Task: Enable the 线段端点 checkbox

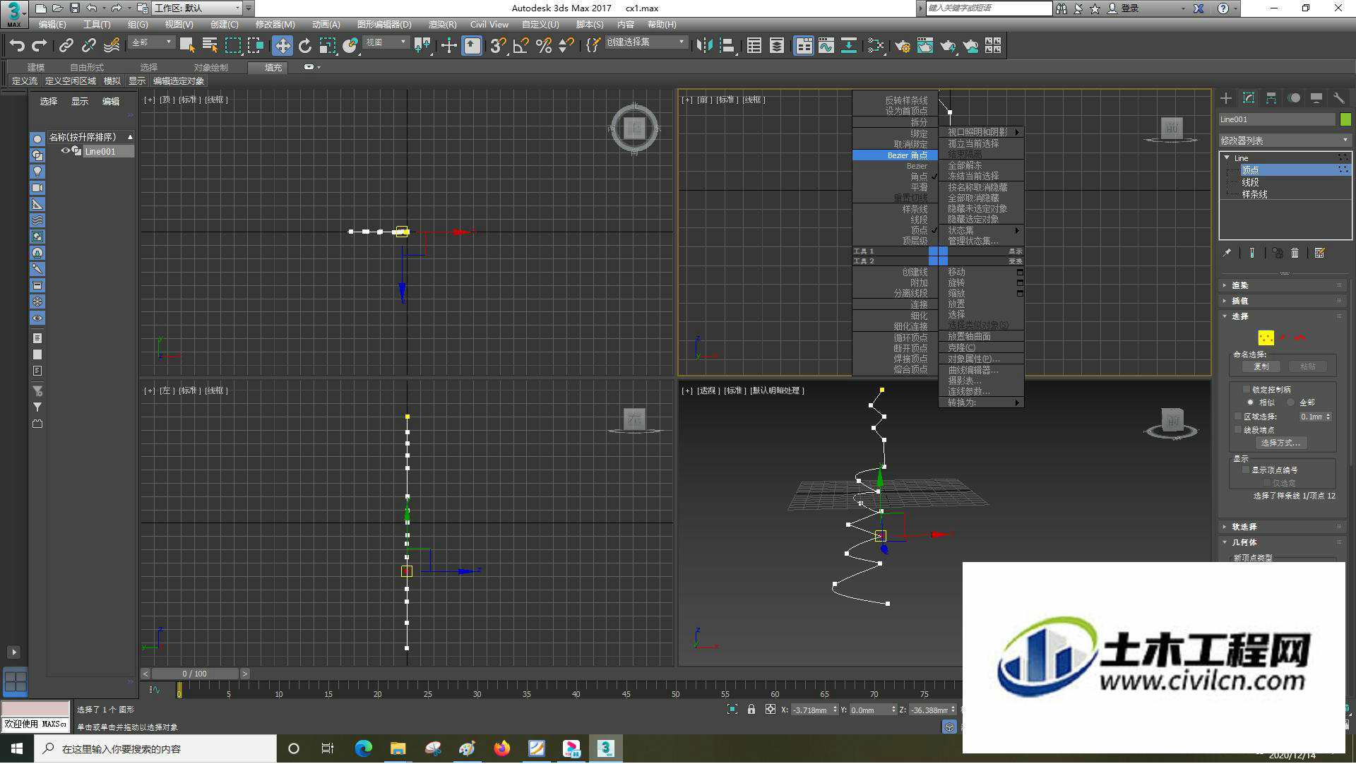Action: 1238,429
